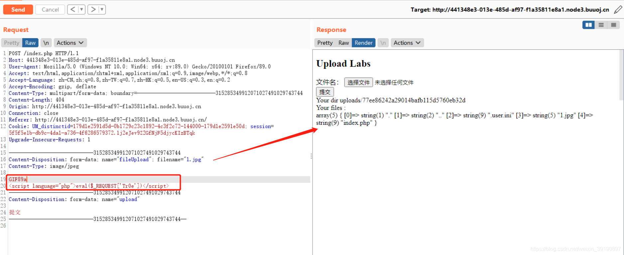Click the Target URL text at top
This screenshot has height=255, width=624.
pyautogui.click(x=510, y=10)
